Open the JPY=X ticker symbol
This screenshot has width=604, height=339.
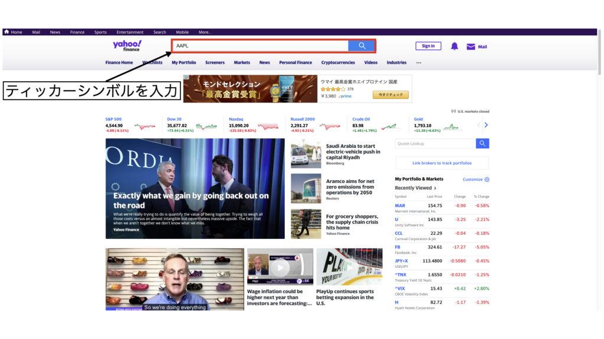point(401,261)
